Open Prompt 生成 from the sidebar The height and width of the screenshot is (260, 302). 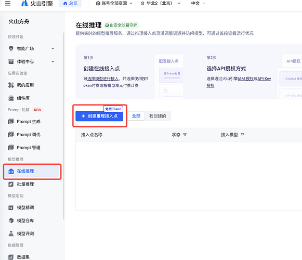[x=24, y=122]
